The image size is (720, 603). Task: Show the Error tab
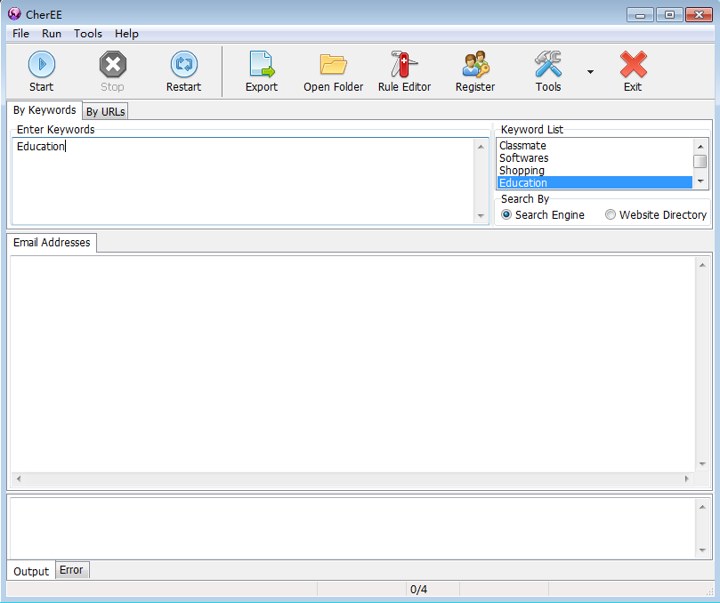point(71,569)
